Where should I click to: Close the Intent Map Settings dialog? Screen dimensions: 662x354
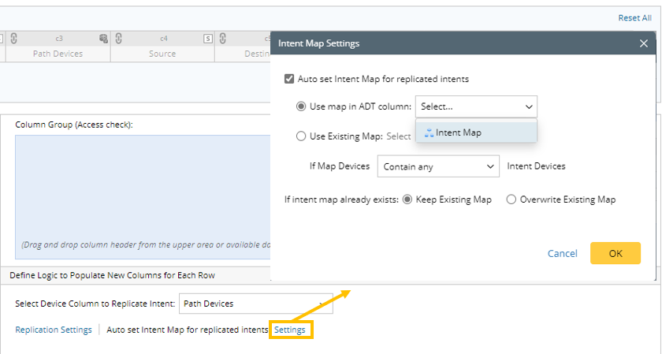coord(644,43)
